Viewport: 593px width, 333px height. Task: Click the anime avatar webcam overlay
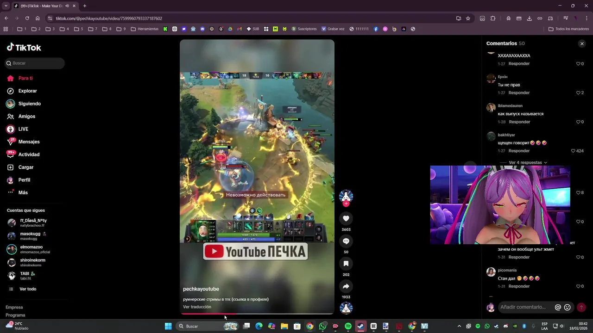tap(500, 205)
